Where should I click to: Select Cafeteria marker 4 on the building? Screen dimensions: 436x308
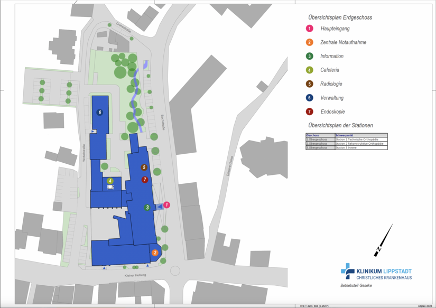tap(110, 181)
